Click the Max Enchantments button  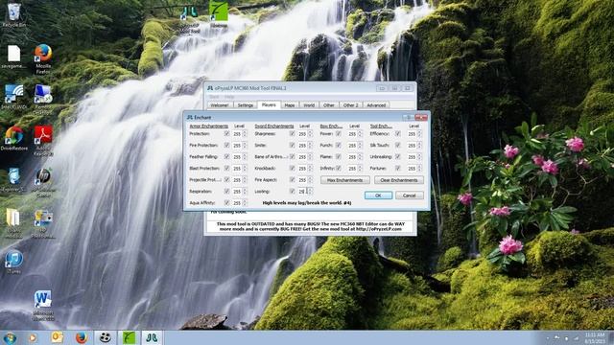click(x=345, y=180)
